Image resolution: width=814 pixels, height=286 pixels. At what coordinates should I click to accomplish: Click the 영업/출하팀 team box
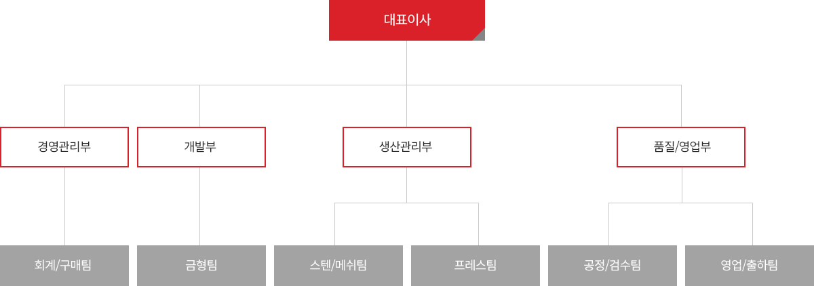(x=750, y=266)
